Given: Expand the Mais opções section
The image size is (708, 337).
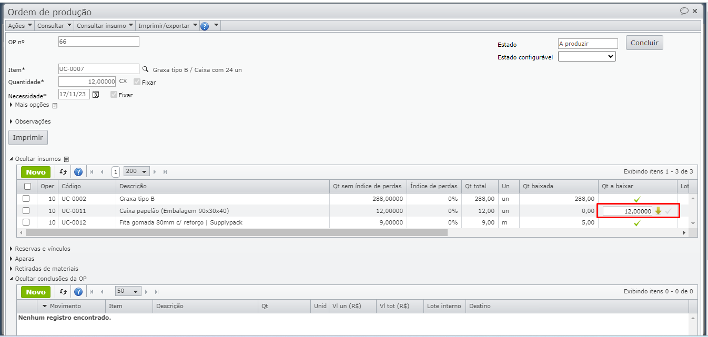Looking at the screenshot, I should click(29, 105).
